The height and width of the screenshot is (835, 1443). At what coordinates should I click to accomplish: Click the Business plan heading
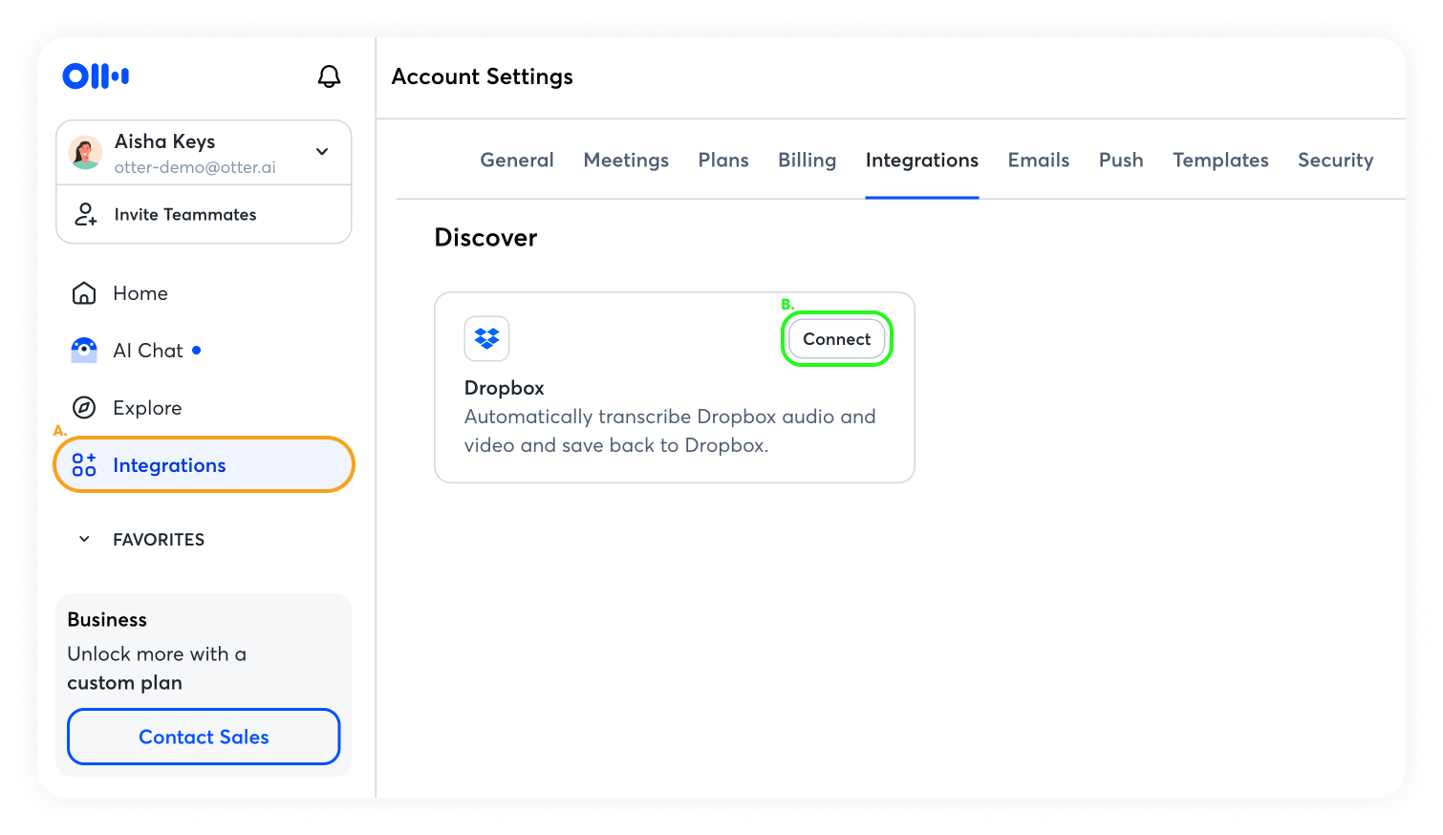coord(107,620)
